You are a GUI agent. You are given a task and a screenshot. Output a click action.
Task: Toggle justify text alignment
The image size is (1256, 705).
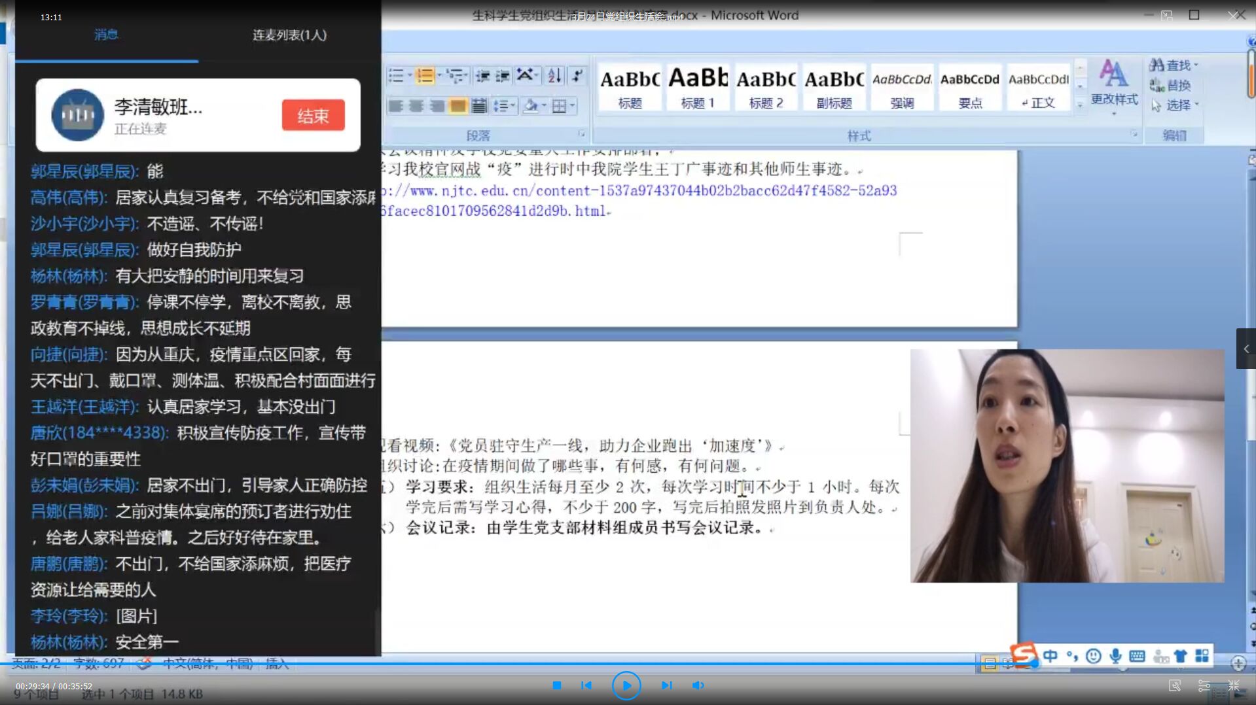point(458,106)
